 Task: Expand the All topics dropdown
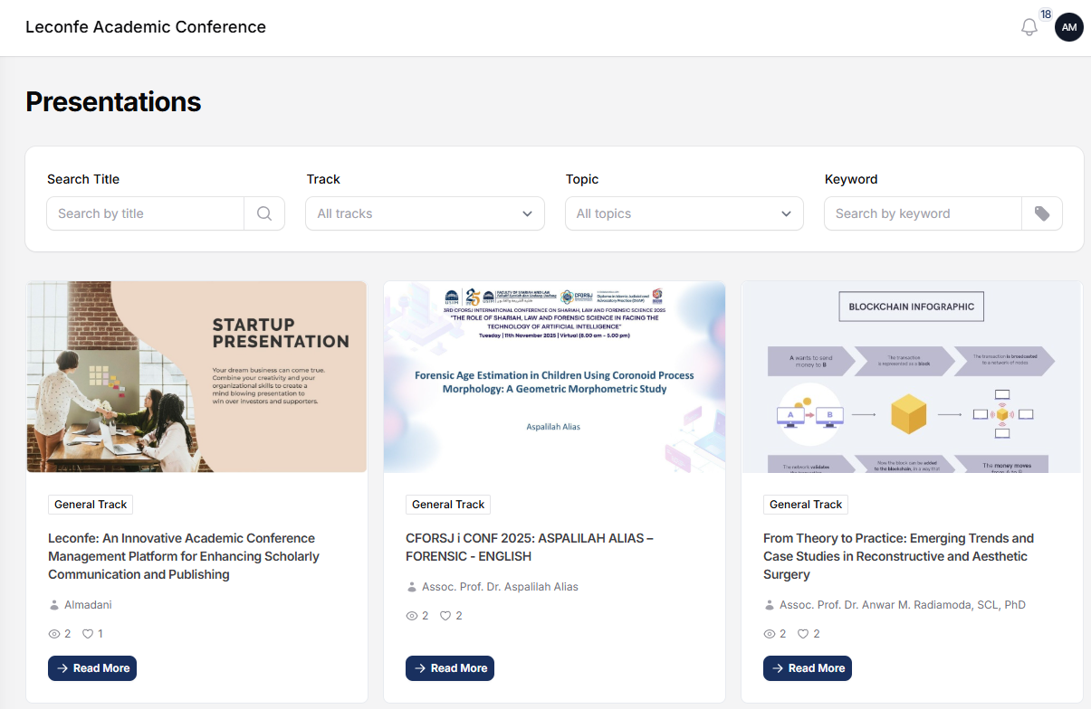(684, 213)
